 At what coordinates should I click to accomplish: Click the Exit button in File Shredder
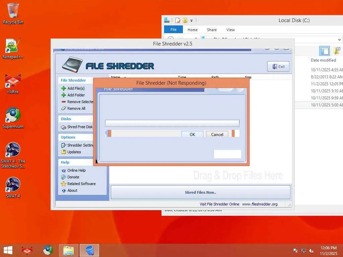pyautogui.click(x=278, y=67)
